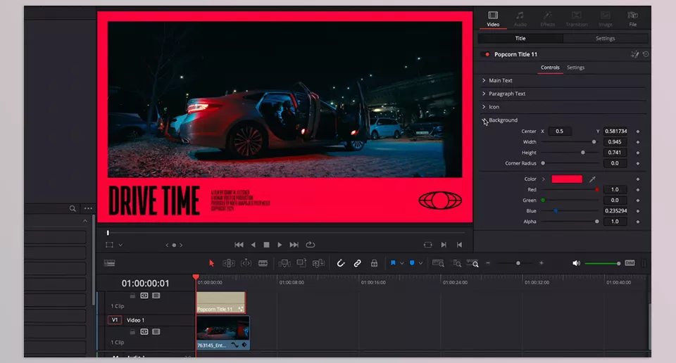Lock the Video 1 track
The image size is (676, 363).
(x=133, y=331)
